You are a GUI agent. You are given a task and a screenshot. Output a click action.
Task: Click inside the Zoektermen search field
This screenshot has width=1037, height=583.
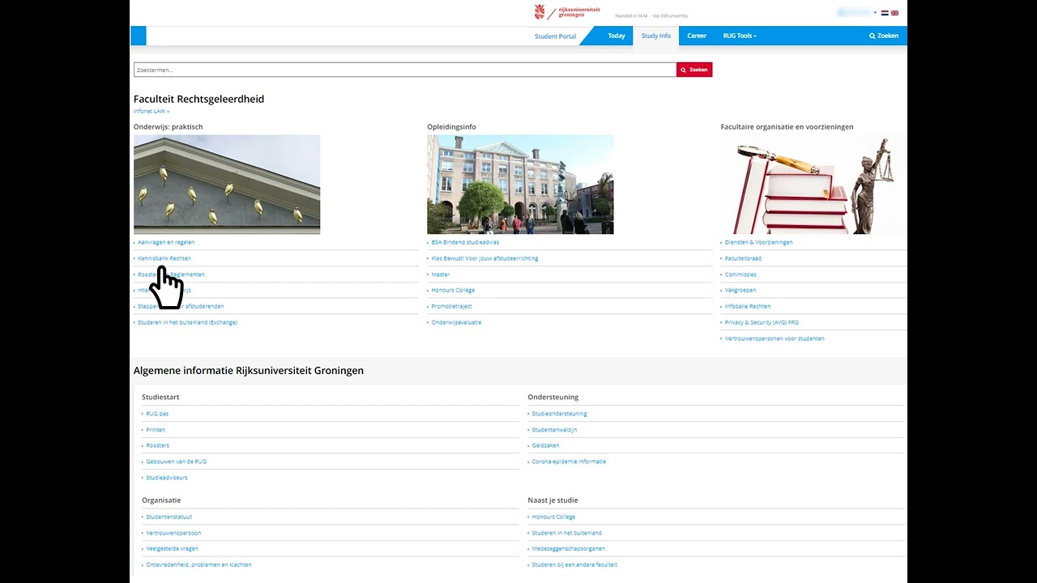(x=405, y=70)
